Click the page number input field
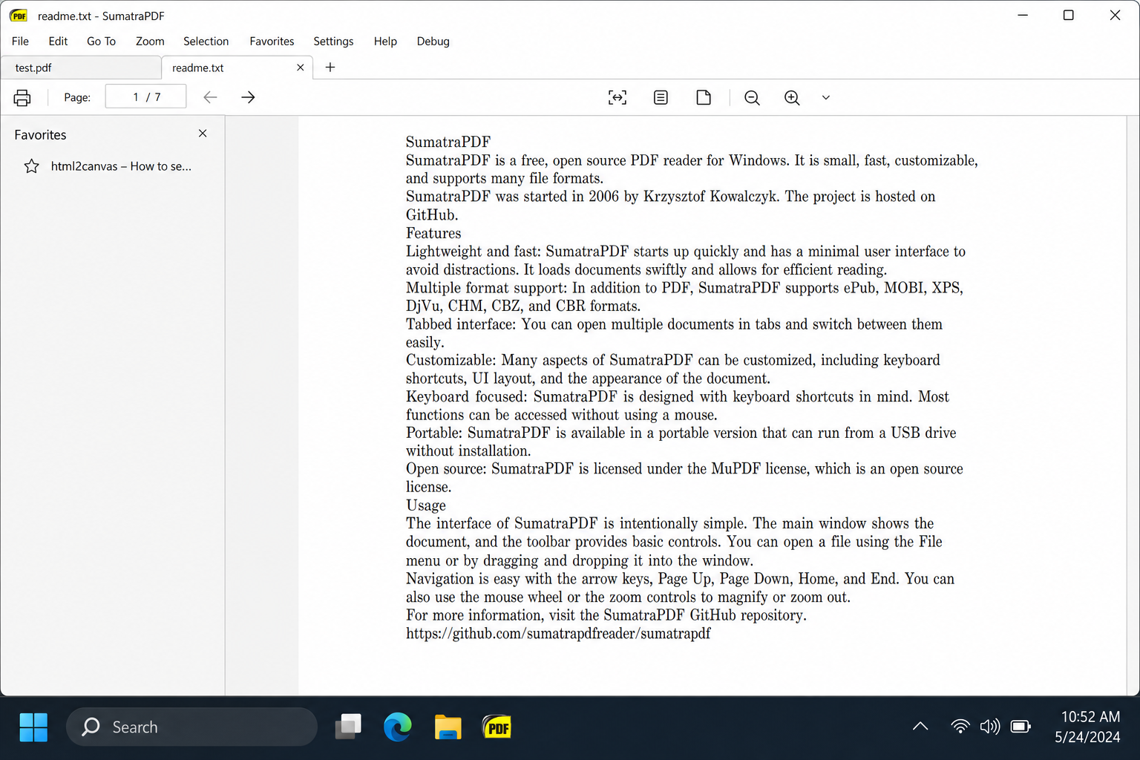This screenshot has width=1140, height=760. pos(145,96)
